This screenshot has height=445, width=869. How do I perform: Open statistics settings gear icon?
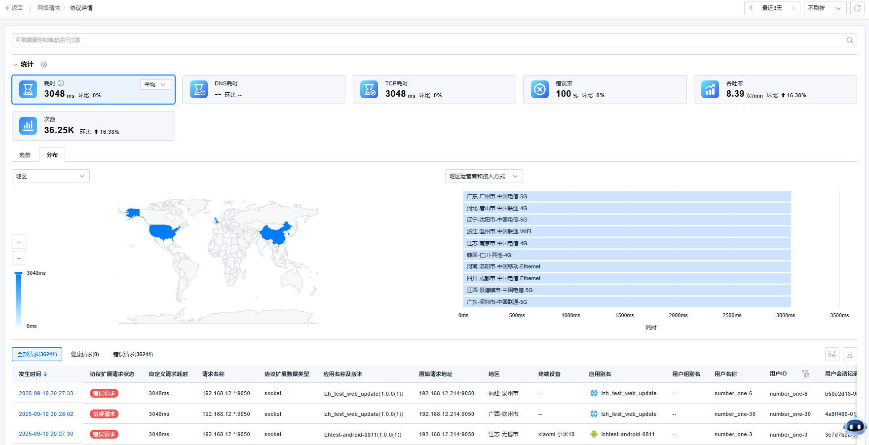point(44,65)
